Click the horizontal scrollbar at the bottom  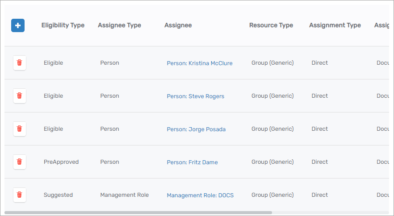(138, 212)
